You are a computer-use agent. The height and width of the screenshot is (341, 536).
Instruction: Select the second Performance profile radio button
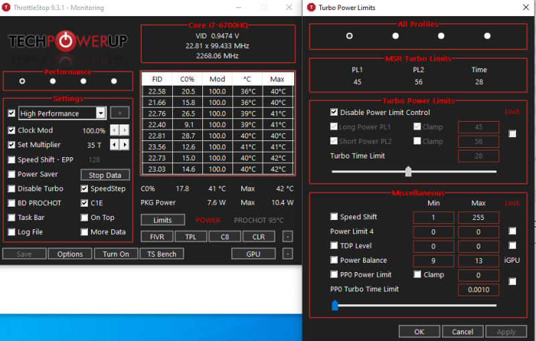pyautogui.click(x=53, y=81)
